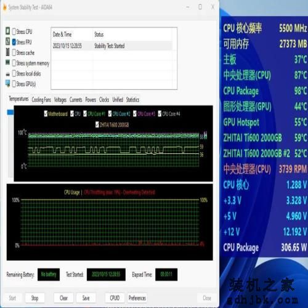Viewport: 308px width, 308px height.
Task: Click the red CPU Throttling overheating label
Action: pos(120,192)
